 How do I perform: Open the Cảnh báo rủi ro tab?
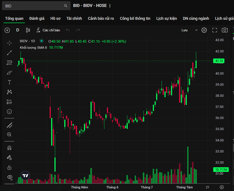click(101, 18)
